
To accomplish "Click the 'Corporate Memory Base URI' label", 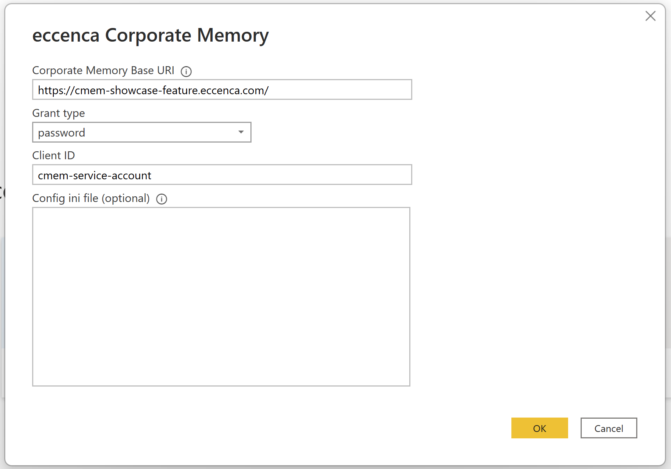I will coord(103,71).
